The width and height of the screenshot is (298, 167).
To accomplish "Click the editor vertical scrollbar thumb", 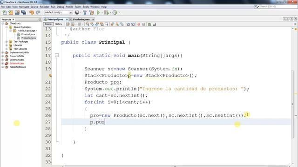I will 293,104.
